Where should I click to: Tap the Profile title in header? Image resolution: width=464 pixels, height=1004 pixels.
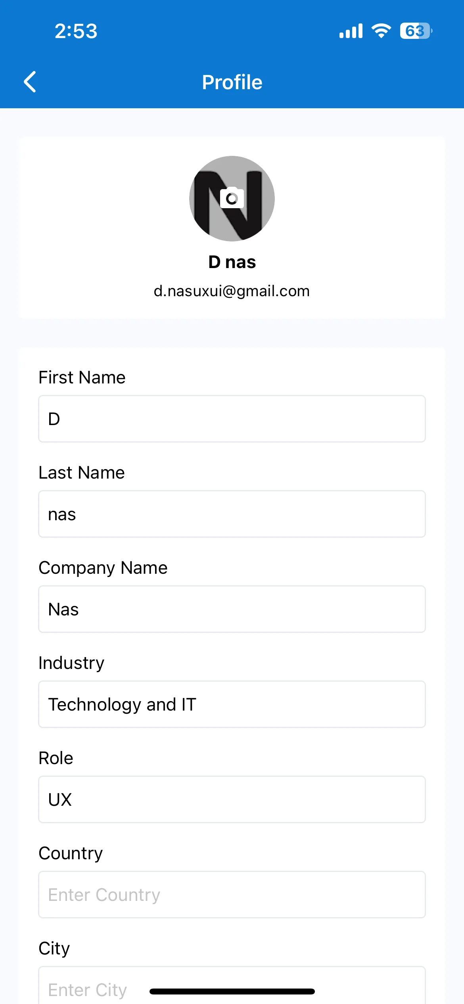pyautogui.click(x=232, y=82)
